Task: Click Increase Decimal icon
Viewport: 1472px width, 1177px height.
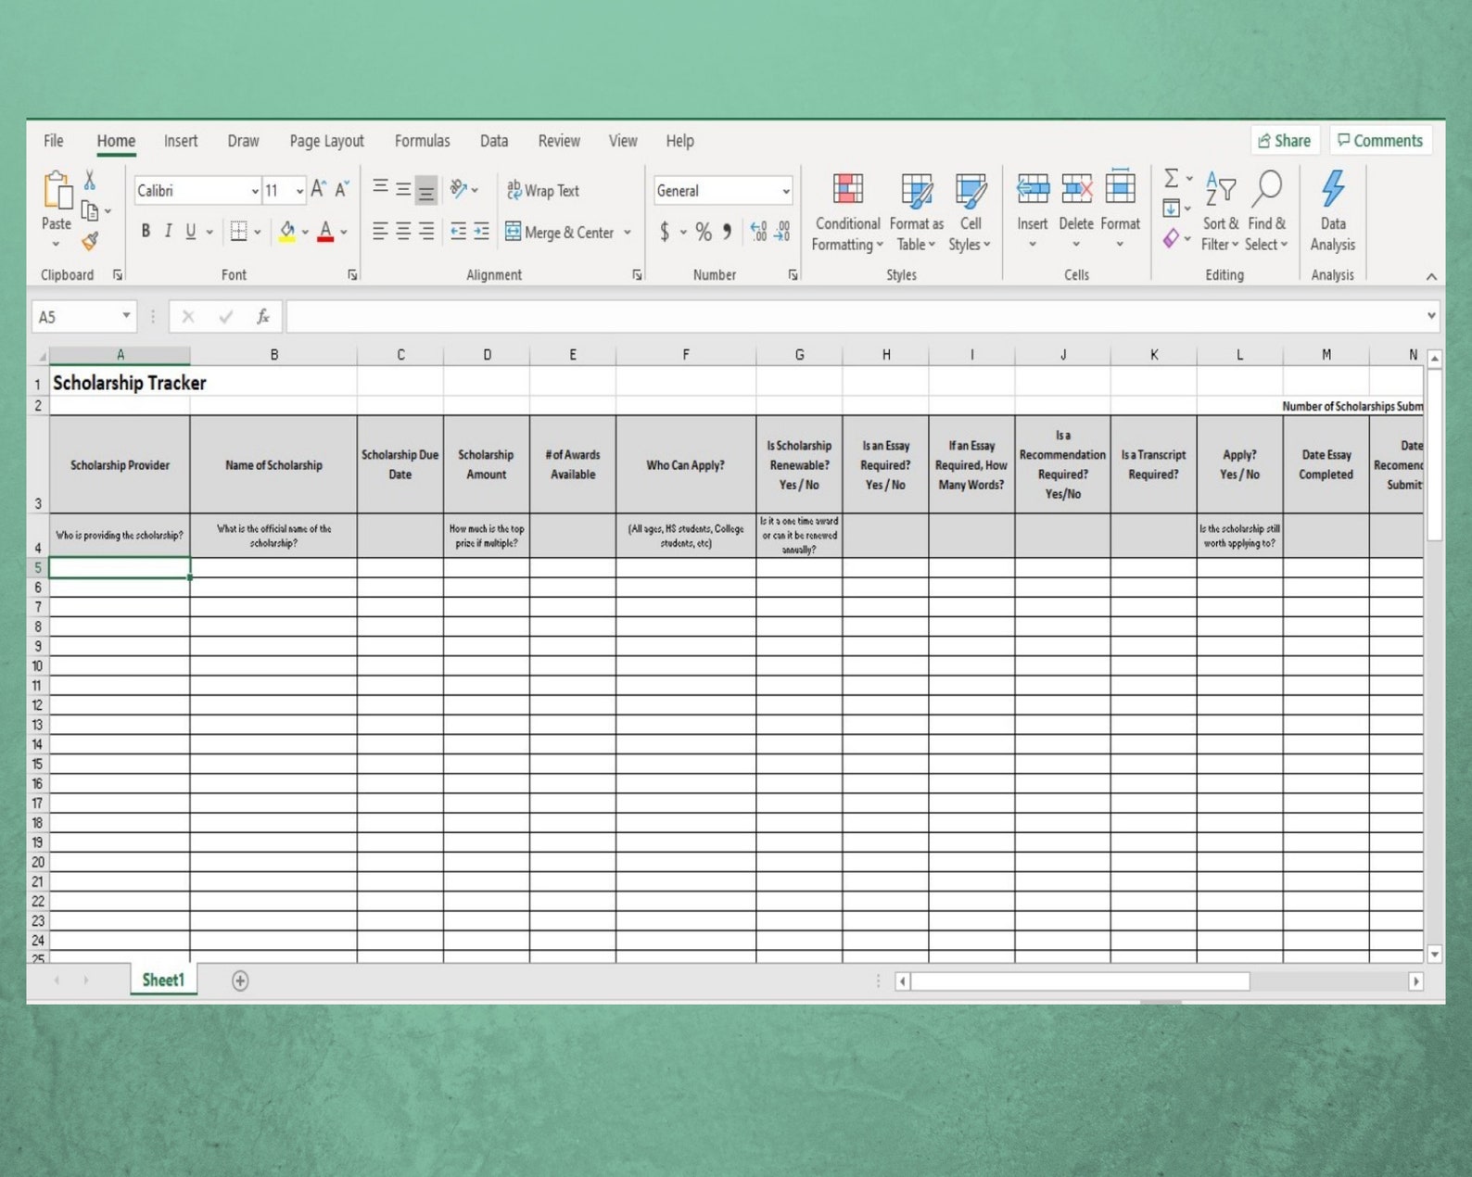Action: tap(758, 232)
